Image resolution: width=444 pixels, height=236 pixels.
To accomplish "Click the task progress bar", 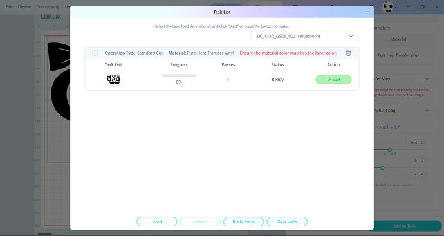I will pos(179,75).
